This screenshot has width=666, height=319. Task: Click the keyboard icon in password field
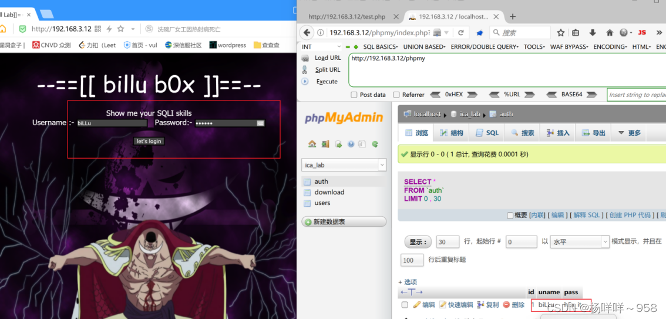pyautogui.click(x=260, y=123)
